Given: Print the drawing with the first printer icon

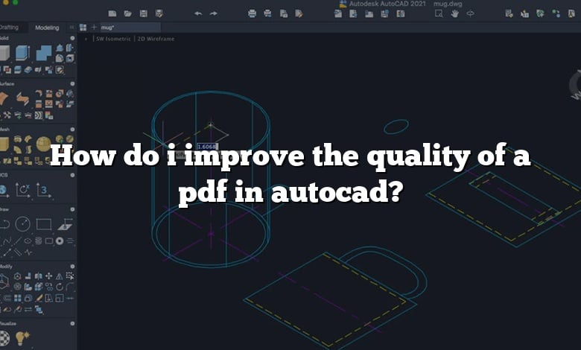Looking at the screenshot, I should (x=252, y=13).
